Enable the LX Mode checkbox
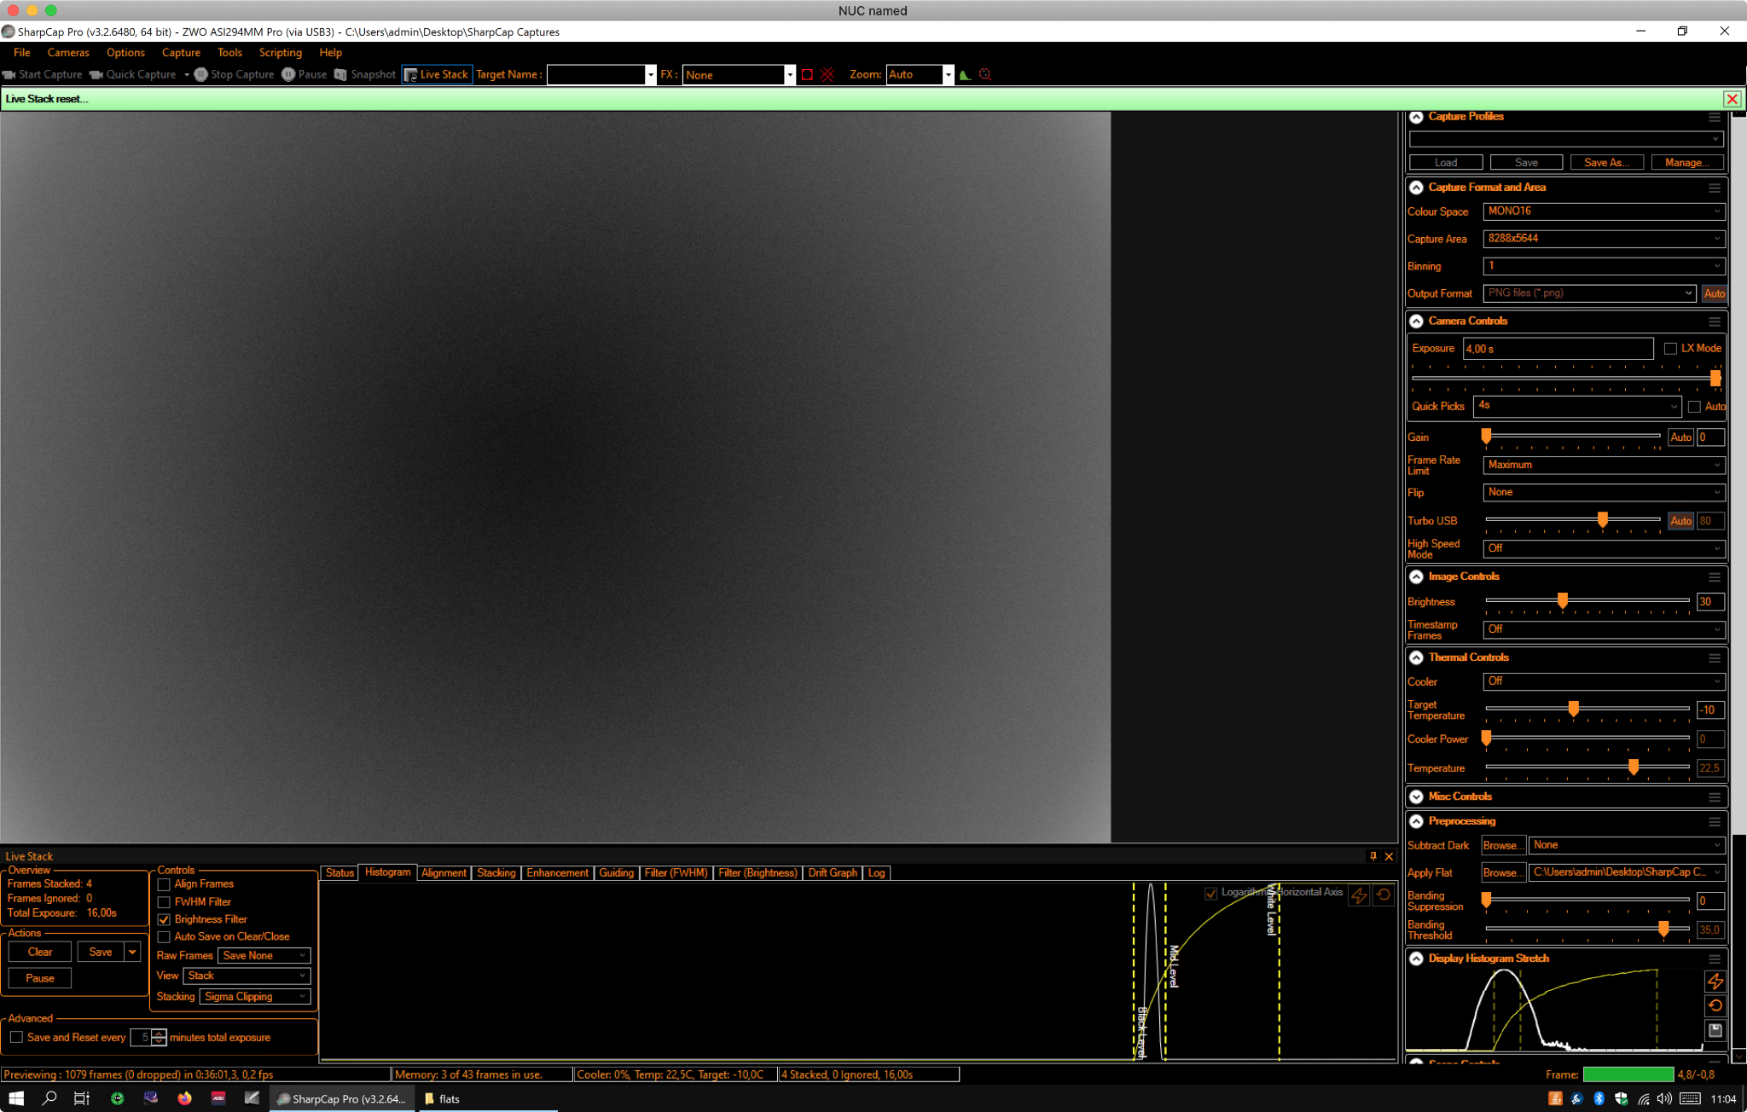Image resolution: width=1747 pixels, height=1112 pixels. click(x=1670, y=349)
